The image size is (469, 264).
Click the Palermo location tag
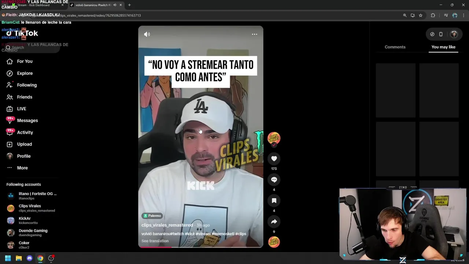pyautogui.click(x=152, y=216)
